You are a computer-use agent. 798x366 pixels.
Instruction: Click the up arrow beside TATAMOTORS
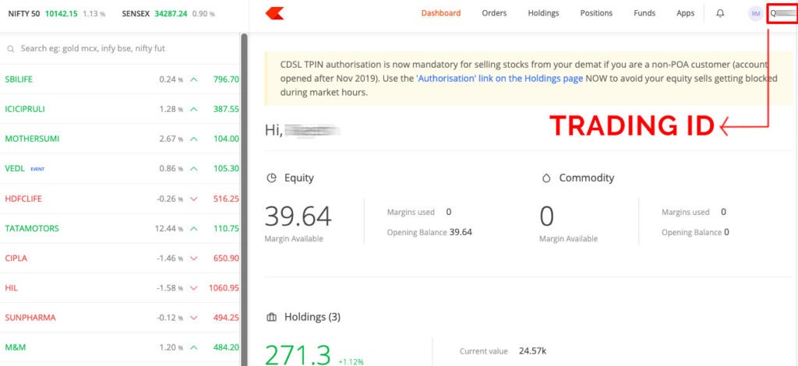click(193, 229)
